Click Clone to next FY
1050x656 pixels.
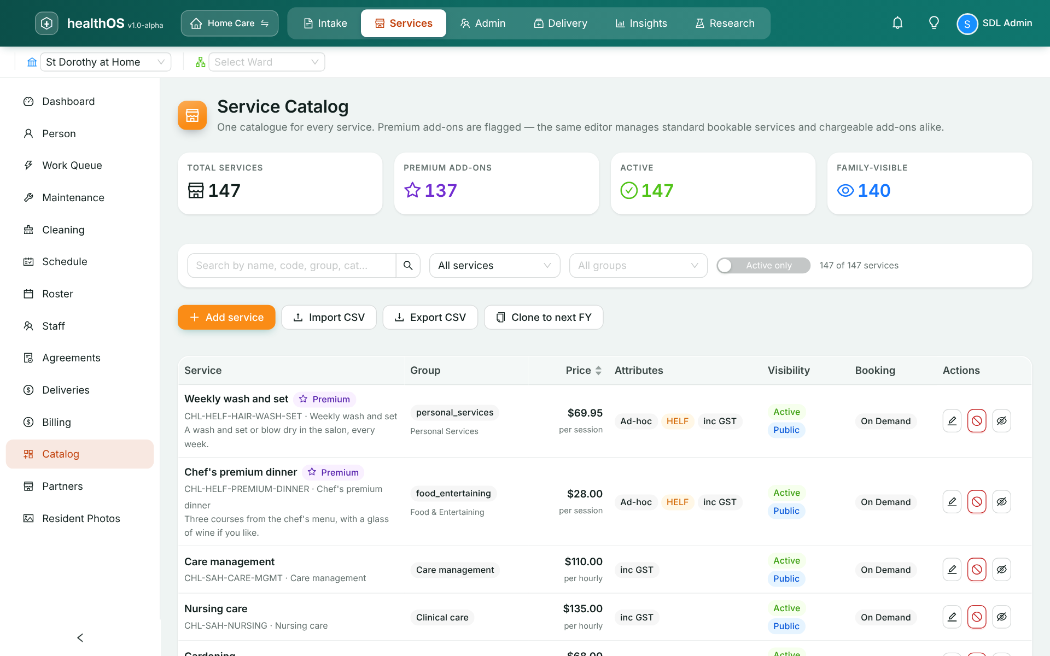click(544, 317)
